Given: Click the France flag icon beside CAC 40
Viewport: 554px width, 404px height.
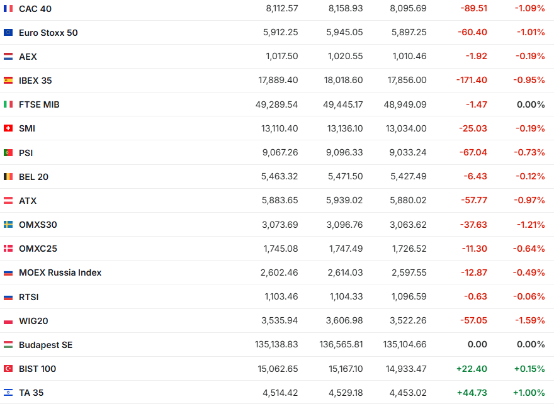Looking at the screenshot, I should (8, 8).
